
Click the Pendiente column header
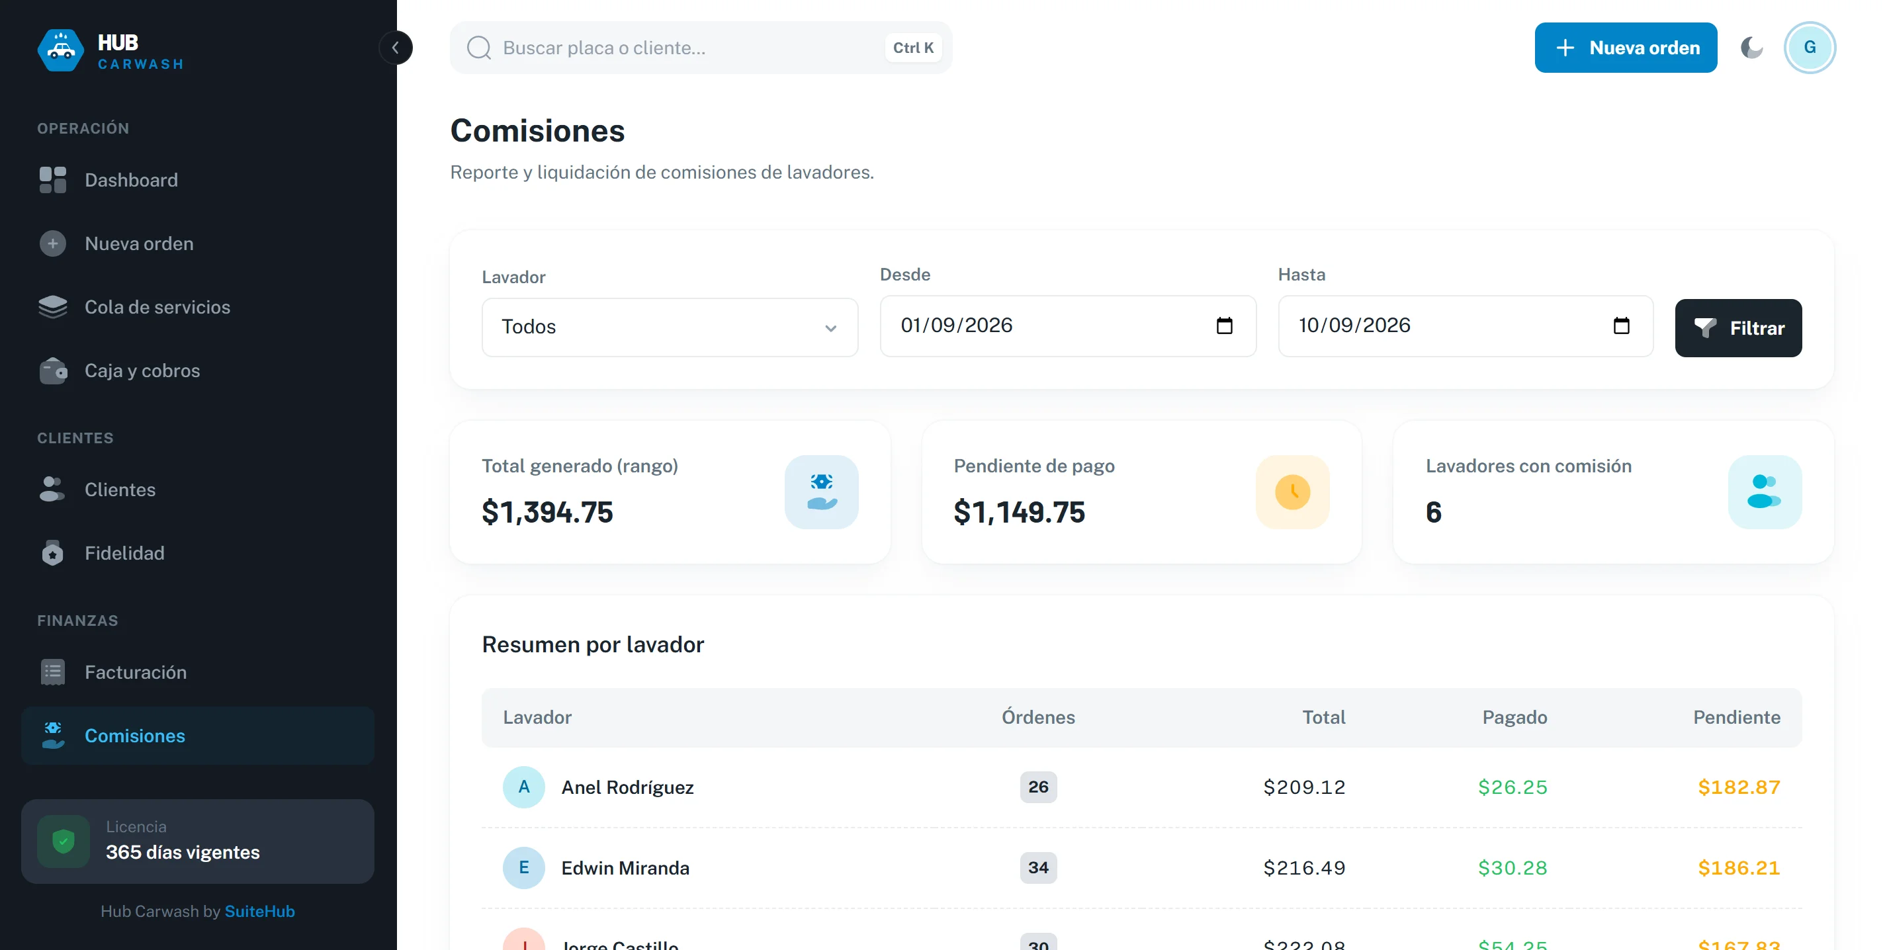(x=1736, y=717)
